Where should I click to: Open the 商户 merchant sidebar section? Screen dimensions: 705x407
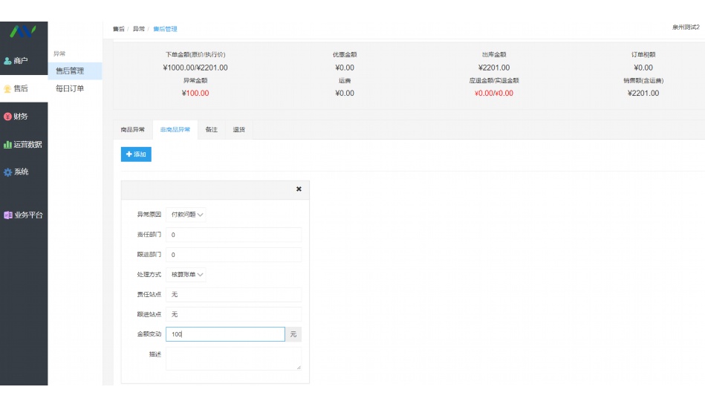[17, 60]
